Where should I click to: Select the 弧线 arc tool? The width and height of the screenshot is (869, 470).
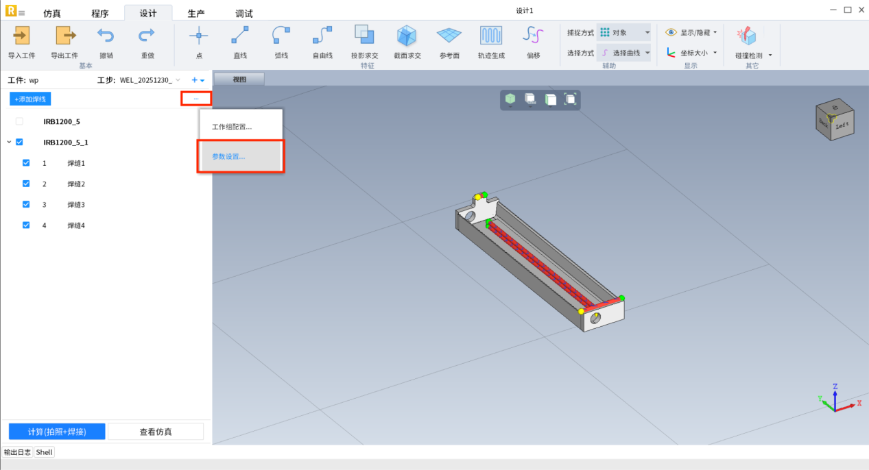pyautogui.click(x=281, y=36)
